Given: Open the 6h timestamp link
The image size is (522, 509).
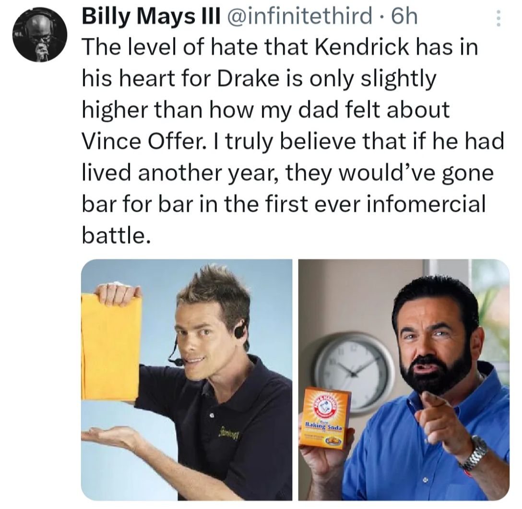Looking at the screenshot, I should click(404, 18).
